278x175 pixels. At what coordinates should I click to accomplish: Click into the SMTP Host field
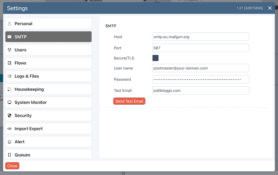click(201, 37)
